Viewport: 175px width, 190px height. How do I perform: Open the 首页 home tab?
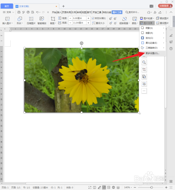pos(7,6)
